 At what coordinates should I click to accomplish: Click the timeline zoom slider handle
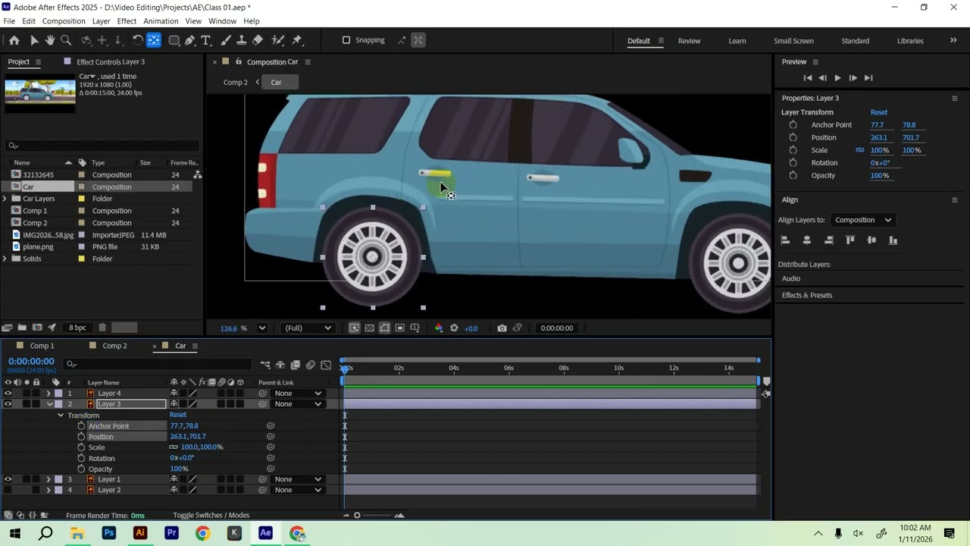[357, 516]
